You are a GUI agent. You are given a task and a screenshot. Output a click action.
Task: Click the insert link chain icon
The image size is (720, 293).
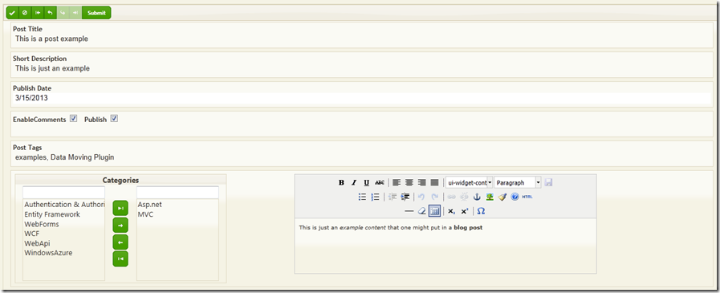(452, 197)
